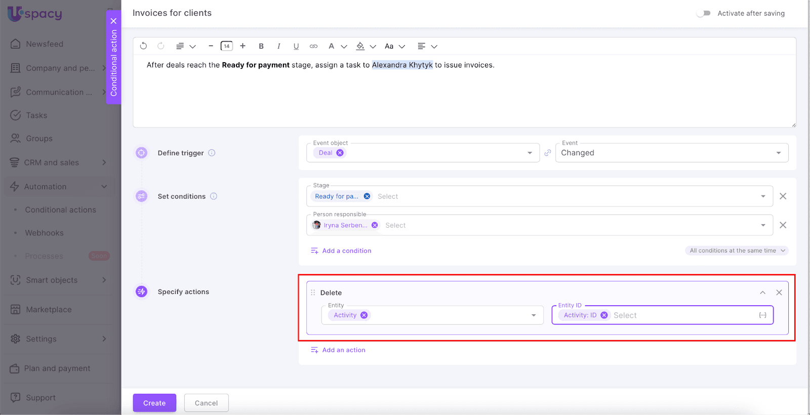Click the undo icon in editor toolbar
Image resolution: width=810 pixels, height=415 pixels.
[143, 46]
